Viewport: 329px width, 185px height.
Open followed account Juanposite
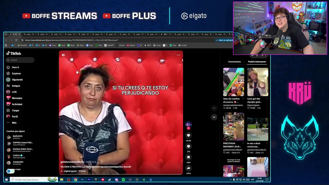(15, 163)
